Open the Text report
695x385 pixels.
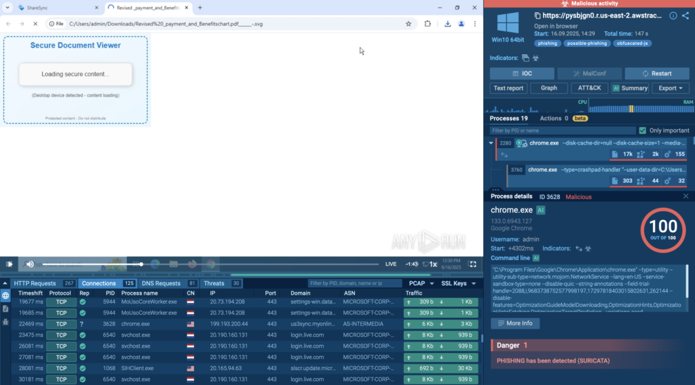coord(508,88)
